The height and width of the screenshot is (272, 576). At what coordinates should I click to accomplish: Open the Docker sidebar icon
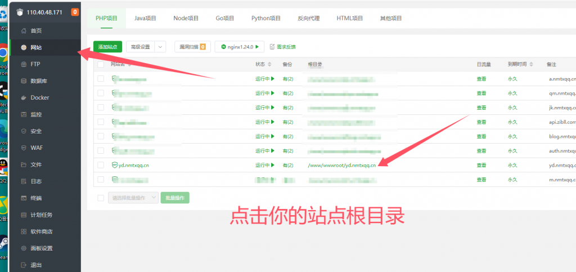pyautogui.click(x=24, y=98)
